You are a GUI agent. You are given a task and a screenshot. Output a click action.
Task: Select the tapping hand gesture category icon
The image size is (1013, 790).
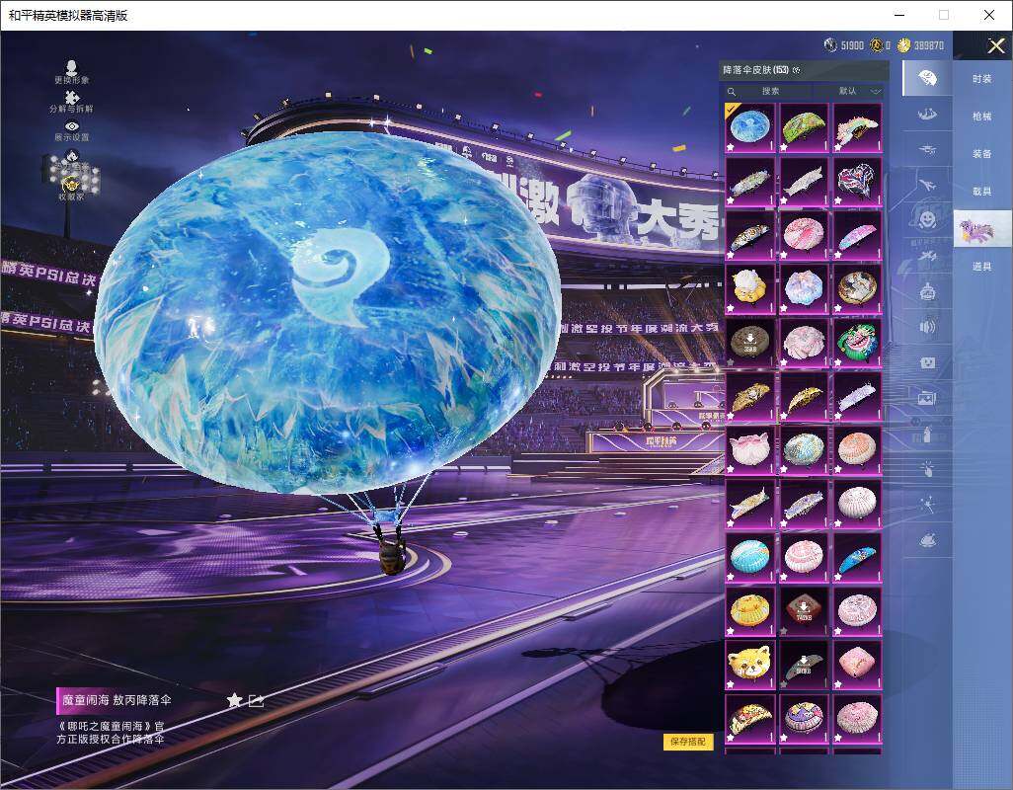[x=928, y=468]
